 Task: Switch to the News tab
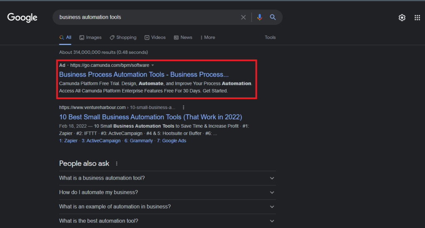pyautogui.click(x=183, y=38)
